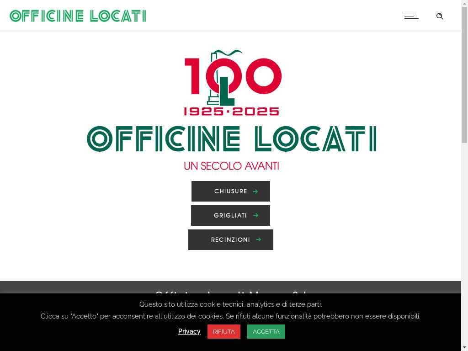Click the search magnifier icon
468x351 pixels.
click(440, 16)
